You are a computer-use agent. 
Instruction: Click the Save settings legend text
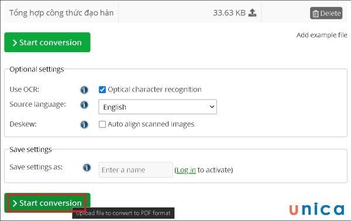pos(30,149)
